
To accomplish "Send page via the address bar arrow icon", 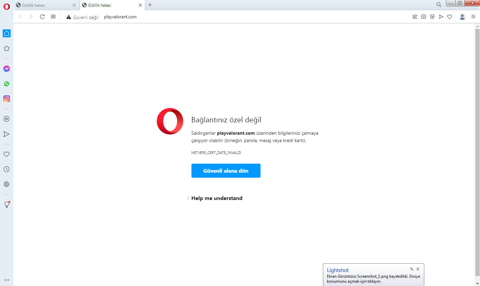I will coord(441,17).
